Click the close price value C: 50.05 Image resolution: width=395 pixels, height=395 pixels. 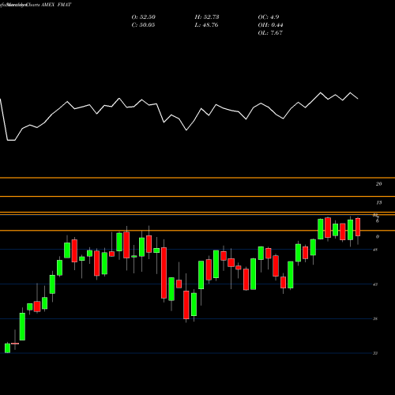pos(143,25)
